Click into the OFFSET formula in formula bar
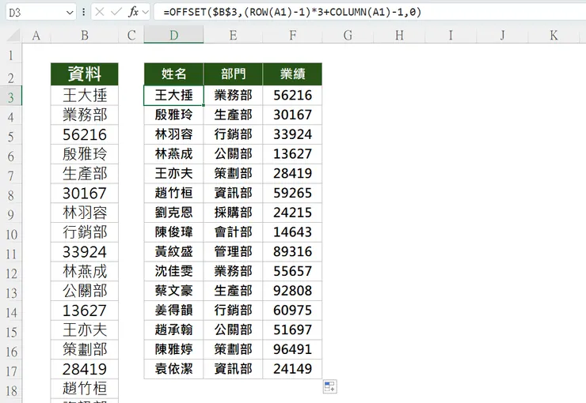The width and height of the screenshot is (586, 403). 292,13
